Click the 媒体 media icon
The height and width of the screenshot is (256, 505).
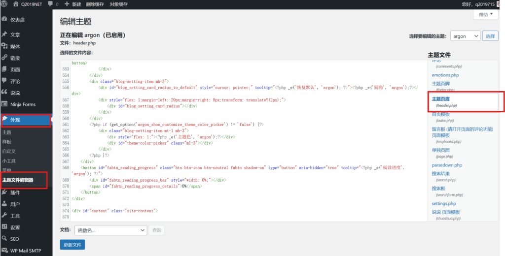[x=4, y=46]
